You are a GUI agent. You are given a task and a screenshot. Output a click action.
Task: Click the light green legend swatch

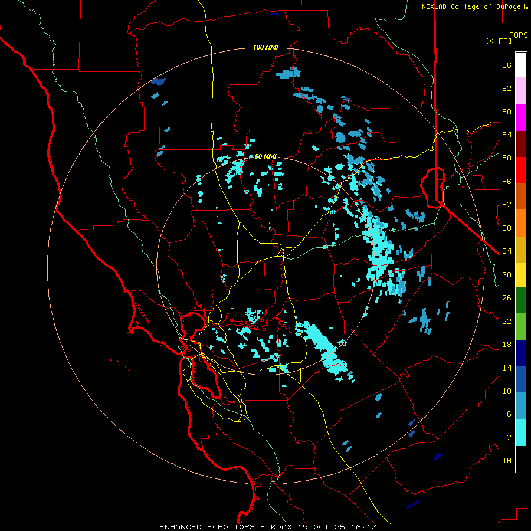coord(521,327)
